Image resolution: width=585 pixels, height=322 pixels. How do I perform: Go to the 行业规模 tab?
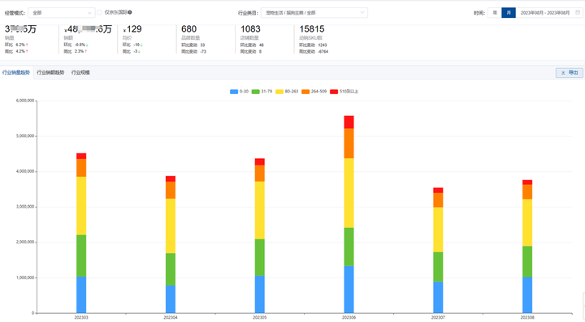click(80, 72)
